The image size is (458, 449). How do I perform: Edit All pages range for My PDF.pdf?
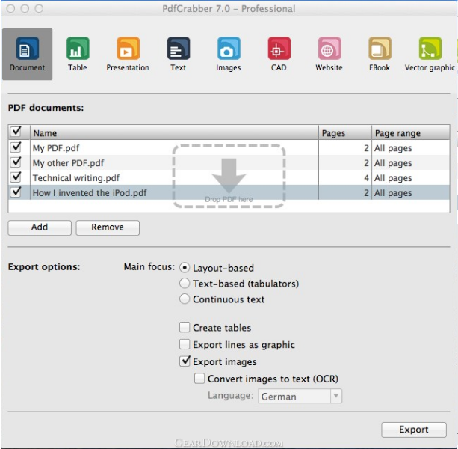pyautogui.click(x=393, y=148)
